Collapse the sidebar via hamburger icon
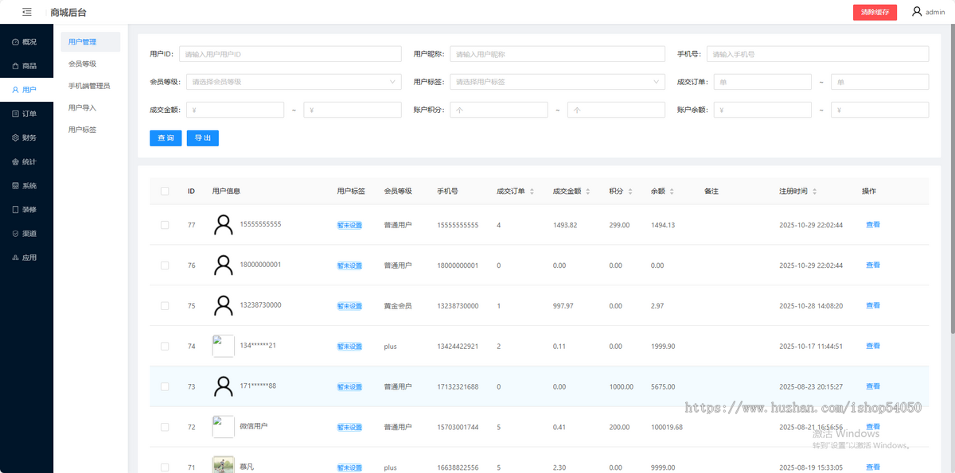This screenshot has height=473, width=955. [x=26, y=12]
